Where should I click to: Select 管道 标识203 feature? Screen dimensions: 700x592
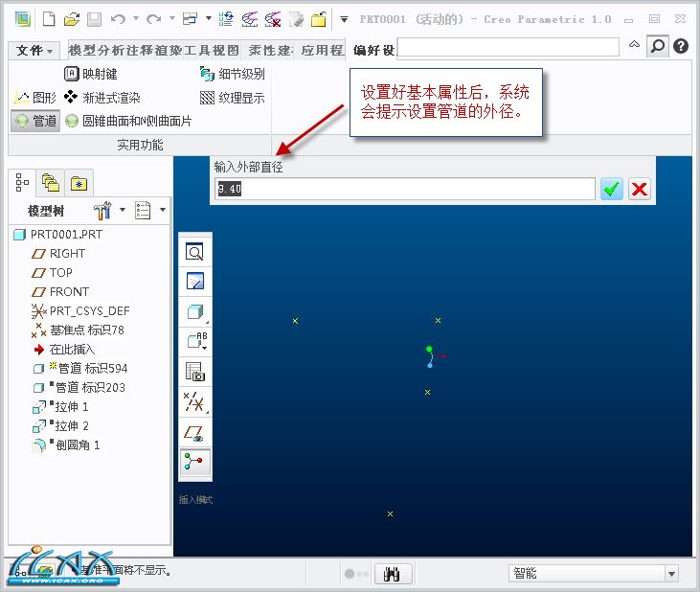[79, 388]
